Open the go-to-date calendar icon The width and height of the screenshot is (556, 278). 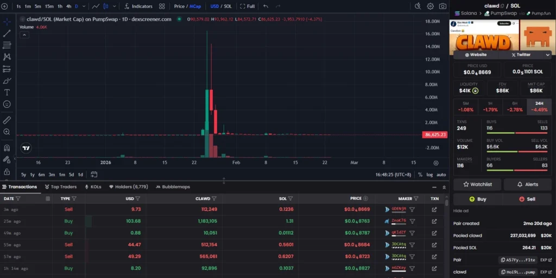(94, 174)
